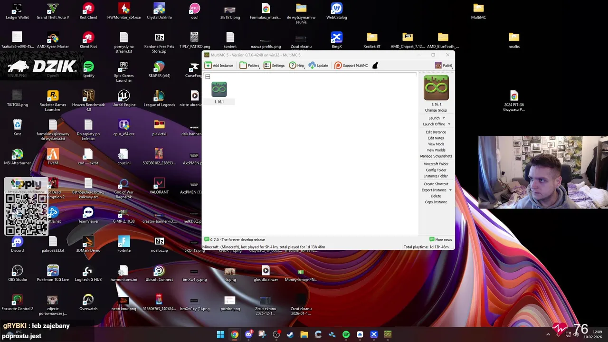Image resolution: width=608 pixels, height=342 pixels.
Task: Click View Mods
Action: [436, 144]
